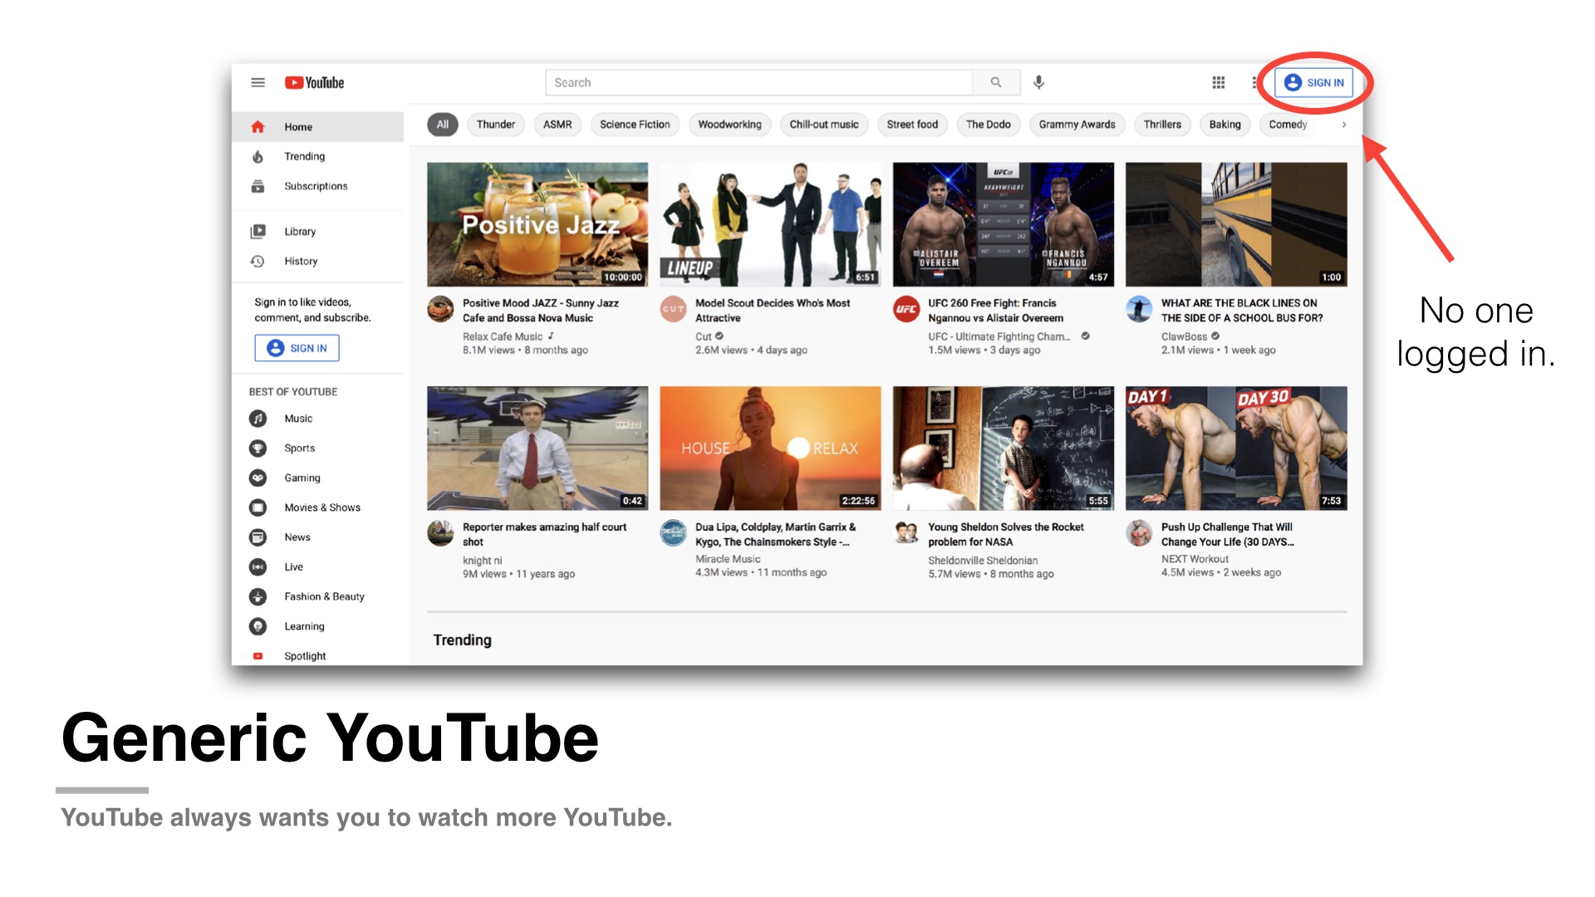Click SIGN IN in the sidebar

click(x=297, y=348)
